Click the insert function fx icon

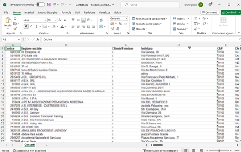[x=38, y=39]
